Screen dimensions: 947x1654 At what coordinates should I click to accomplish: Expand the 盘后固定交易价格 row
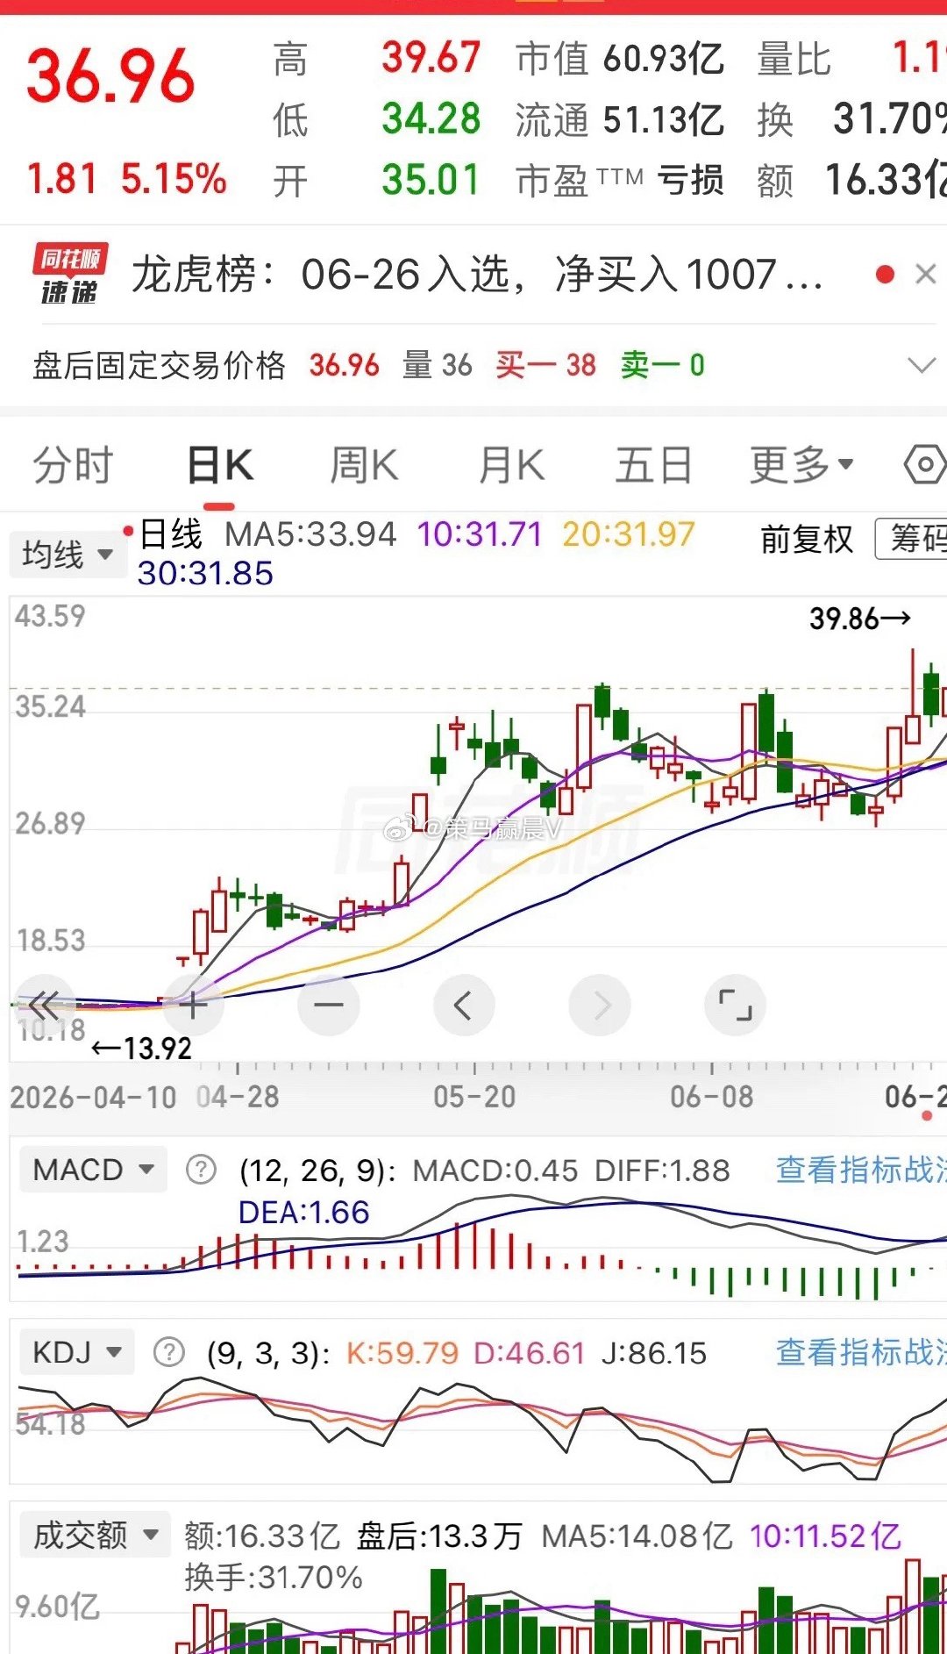[x=922, y=365]
